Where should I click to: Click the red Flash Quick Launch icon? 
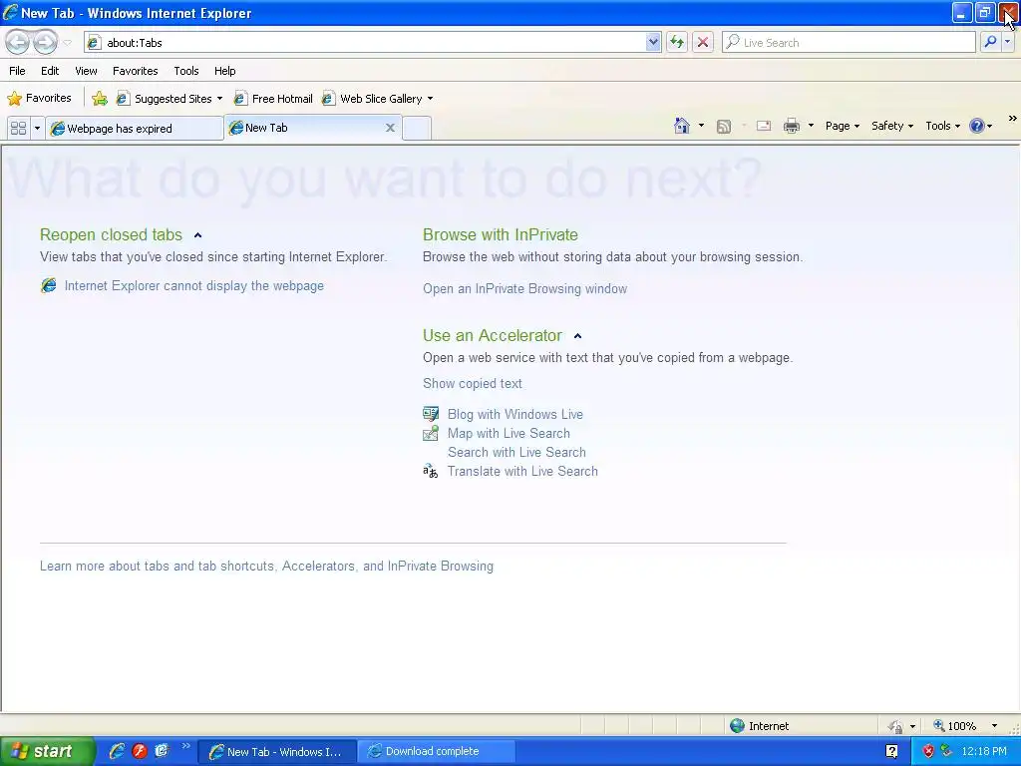(140, 751)
